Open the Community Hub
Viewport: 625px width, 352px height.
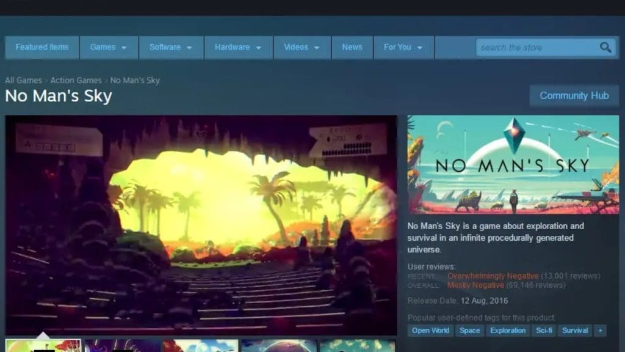coord(574,96)
